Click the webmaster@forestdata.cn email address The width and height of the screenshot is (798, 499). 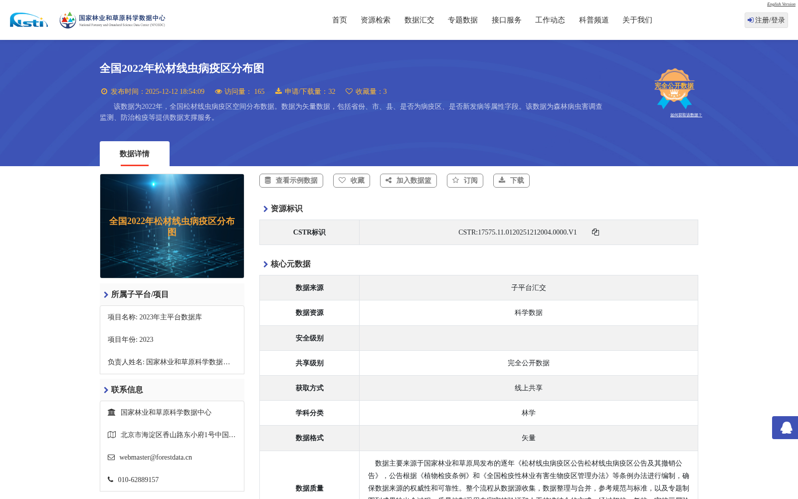click(x=156, y=457)
